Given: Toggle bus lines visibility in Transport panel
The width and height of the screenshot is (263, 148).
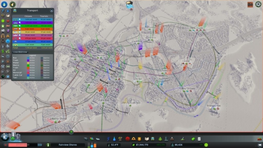Looking at the screenshot, I should pos(20,19).
